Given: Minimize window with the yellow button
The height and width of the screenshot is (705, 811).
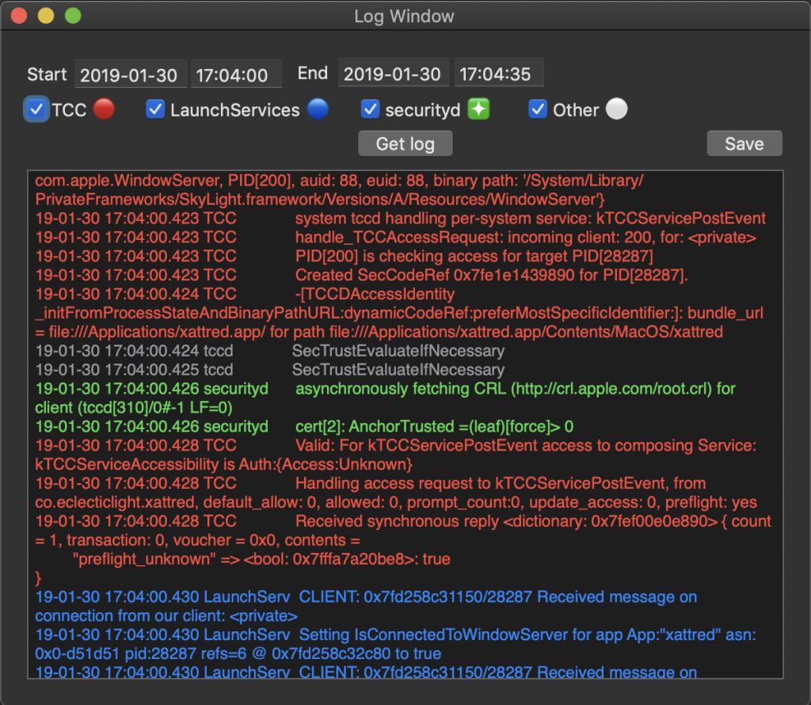Looking at the screenshot, I should point(46,16).
